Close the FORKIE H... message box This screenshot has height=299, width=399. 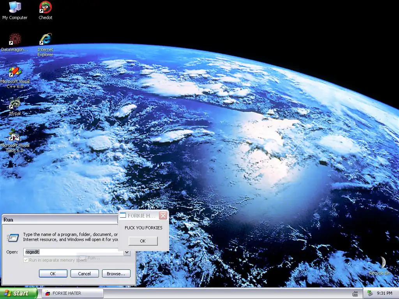pyautogui.click(x=163, y=216)
